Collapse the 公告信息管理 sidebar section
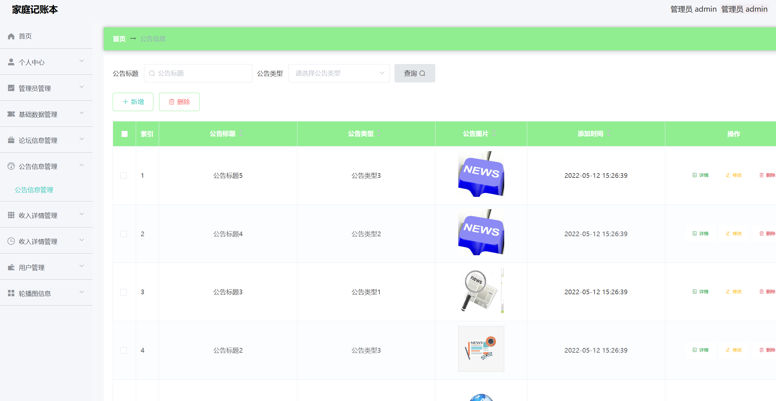The image size is (776, 401). (x=47, y=166)
